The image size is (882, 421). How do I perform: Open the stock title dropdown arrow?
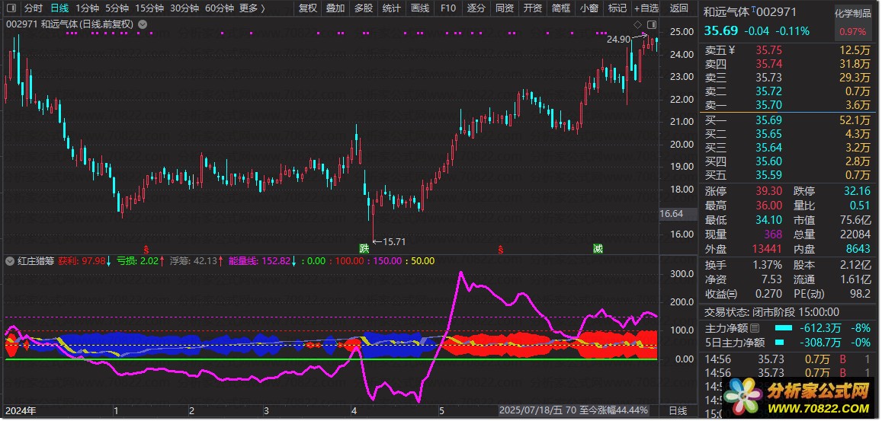(143, 24)
